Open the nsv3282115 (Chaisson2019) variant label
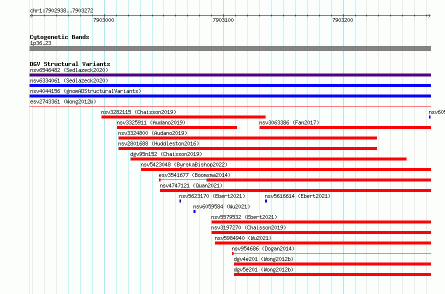 [138, 112]
